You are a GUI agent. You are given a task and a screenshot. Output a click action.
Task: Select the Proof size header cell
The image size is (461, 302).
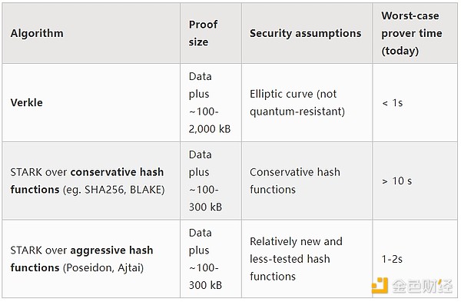(x=211, y=33)
